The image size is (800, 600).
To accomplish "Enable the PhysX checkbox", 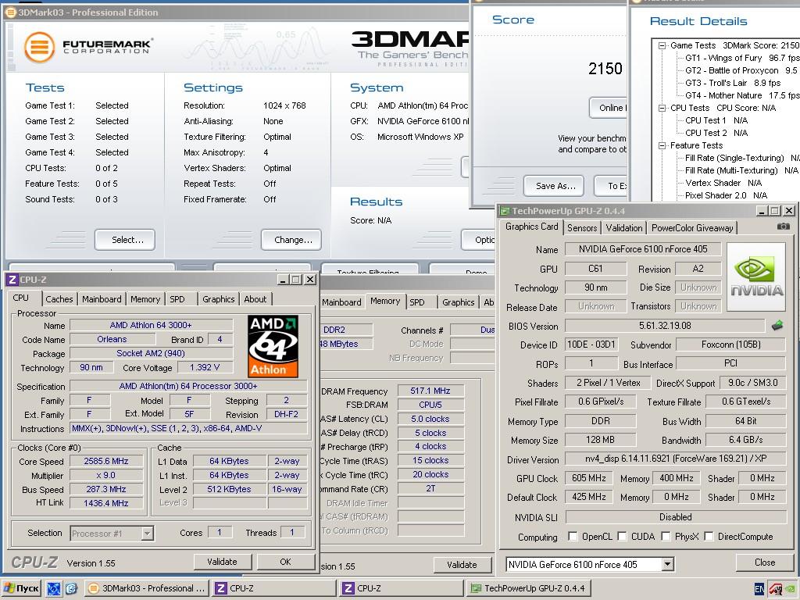I will tap(666, 536).
